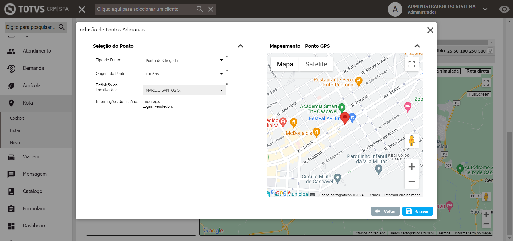The width and height of the screenshot is (513, 241).
Task: Switch dialog map to Satélite view
Action: (x=316, y=64)
